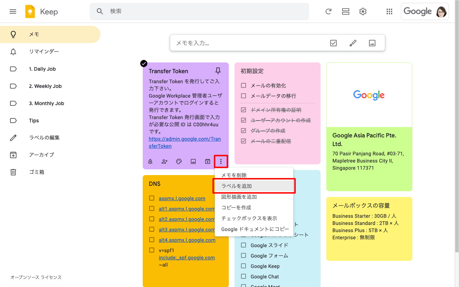Open オープンソース ライセンス link
Image resolution: width=459 pixels, height=287 pixels.
[x=36, y=277]
